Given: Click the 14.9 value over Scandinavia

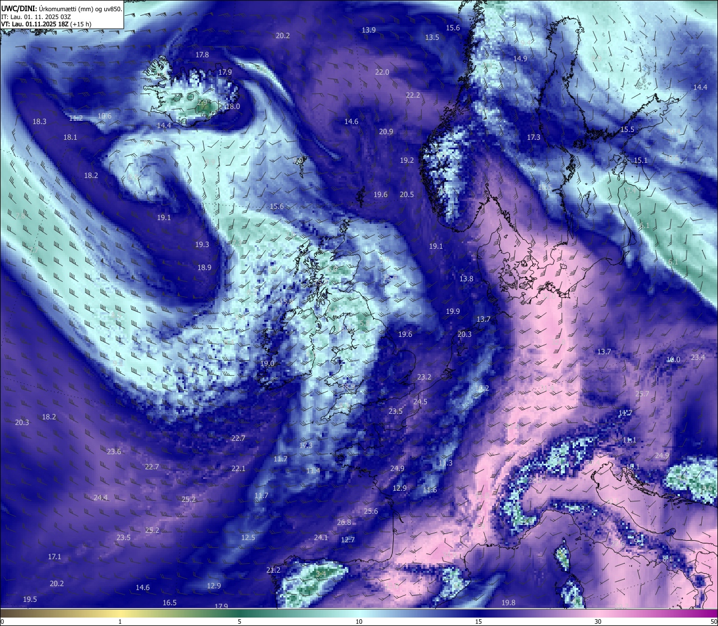Looking at the screenshot, I should (520, 59).
